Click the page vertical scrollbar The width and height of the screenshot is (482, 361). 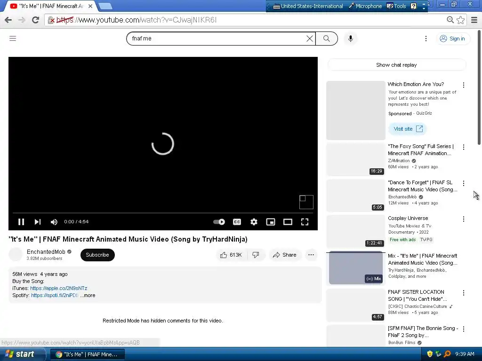click(480, 87)
